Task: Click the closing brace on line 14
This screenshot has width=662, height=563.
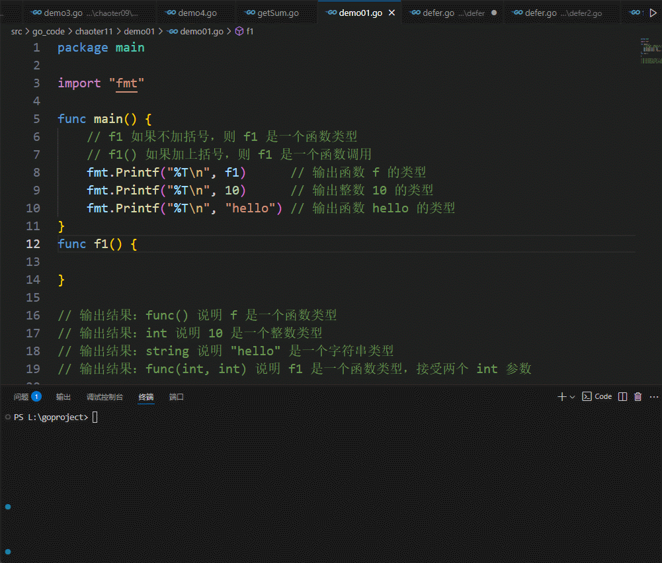Action: tap(62, 280)
